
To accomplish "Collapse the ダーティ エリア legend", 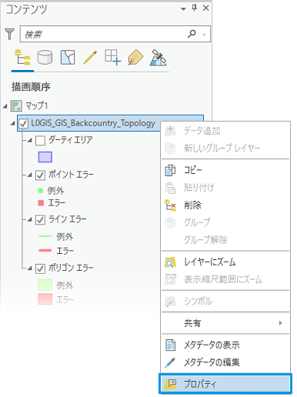I will click(x=30, y=140).
